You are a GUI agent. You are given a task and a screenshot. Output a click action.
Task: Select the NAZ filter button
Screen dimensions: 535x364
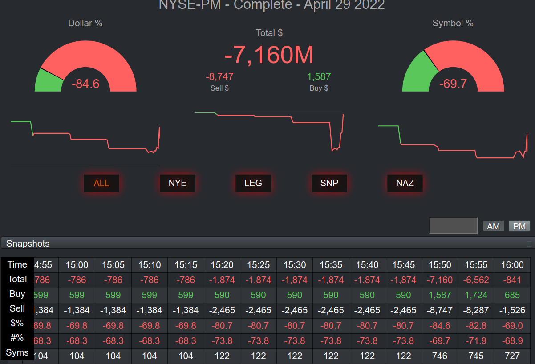[405, 183]
